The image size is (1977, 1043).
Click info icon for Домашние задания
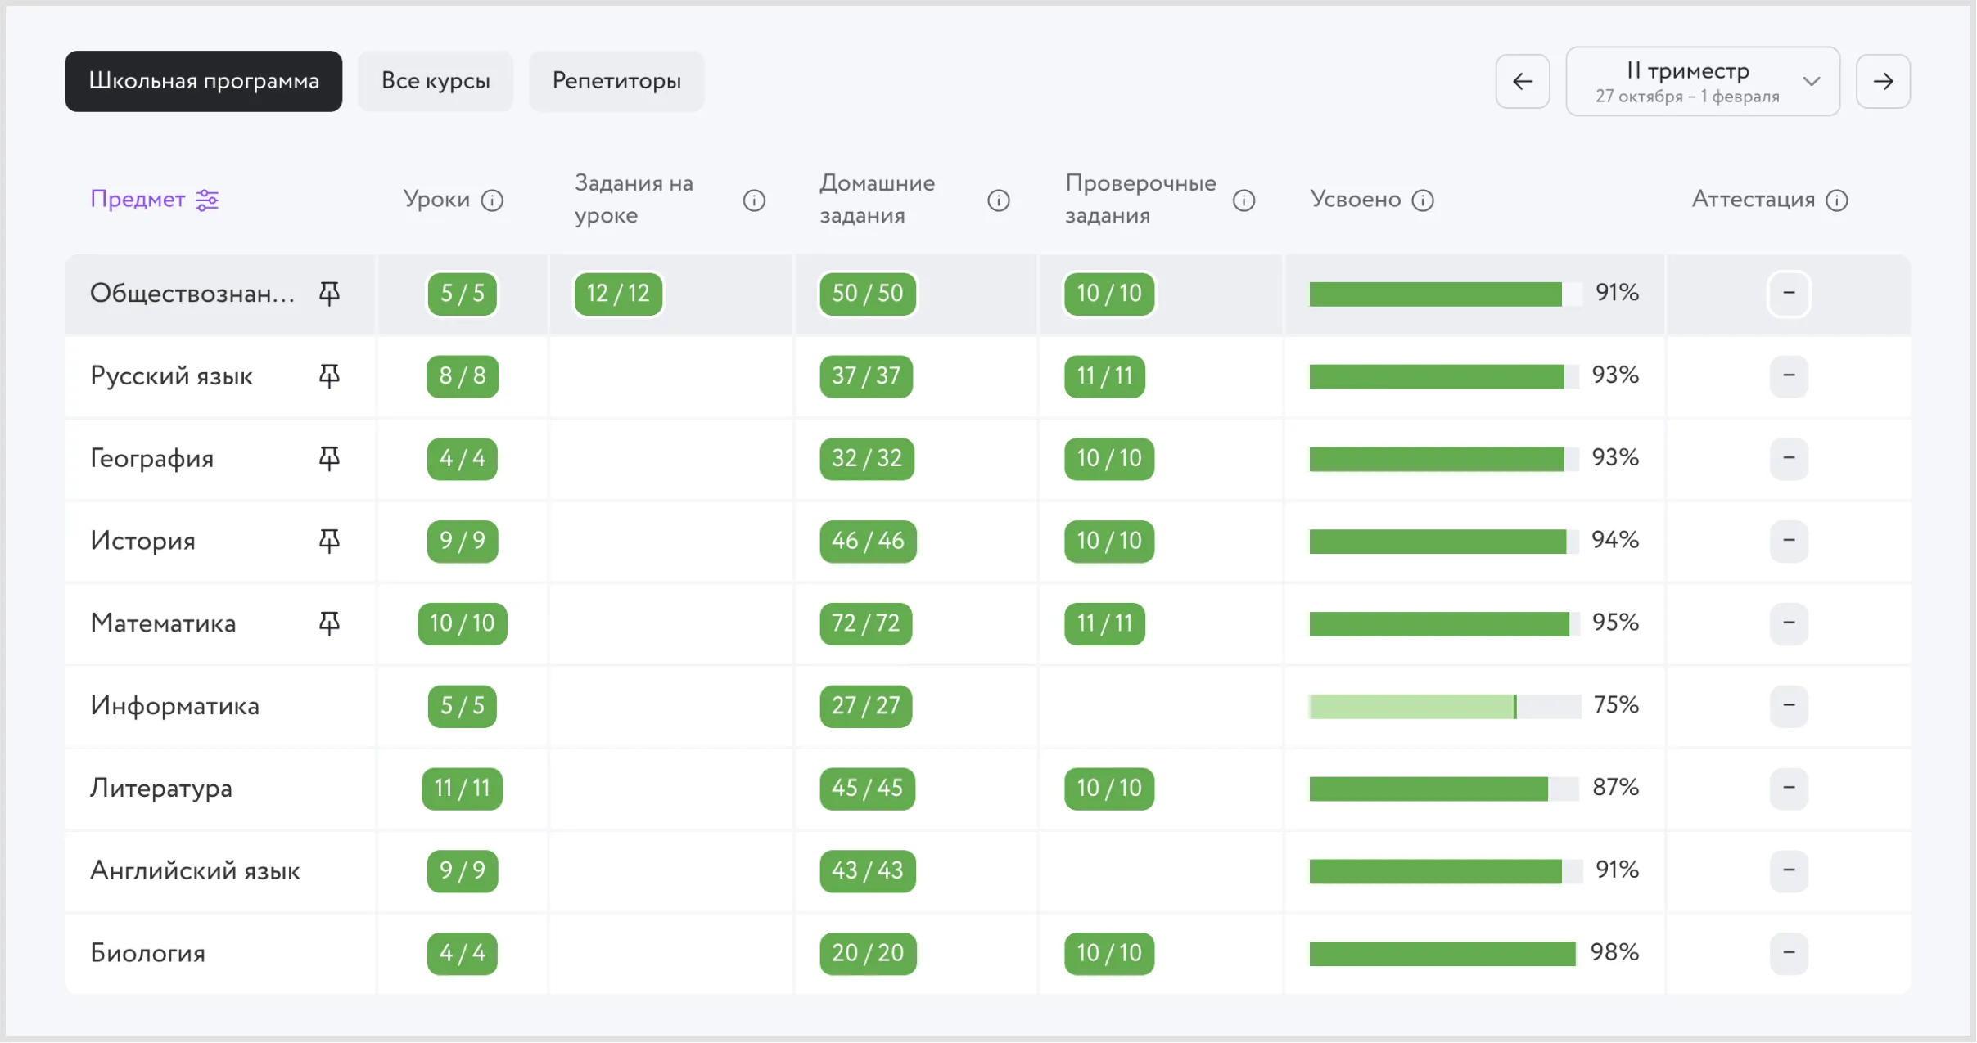[x=998, y=200]
